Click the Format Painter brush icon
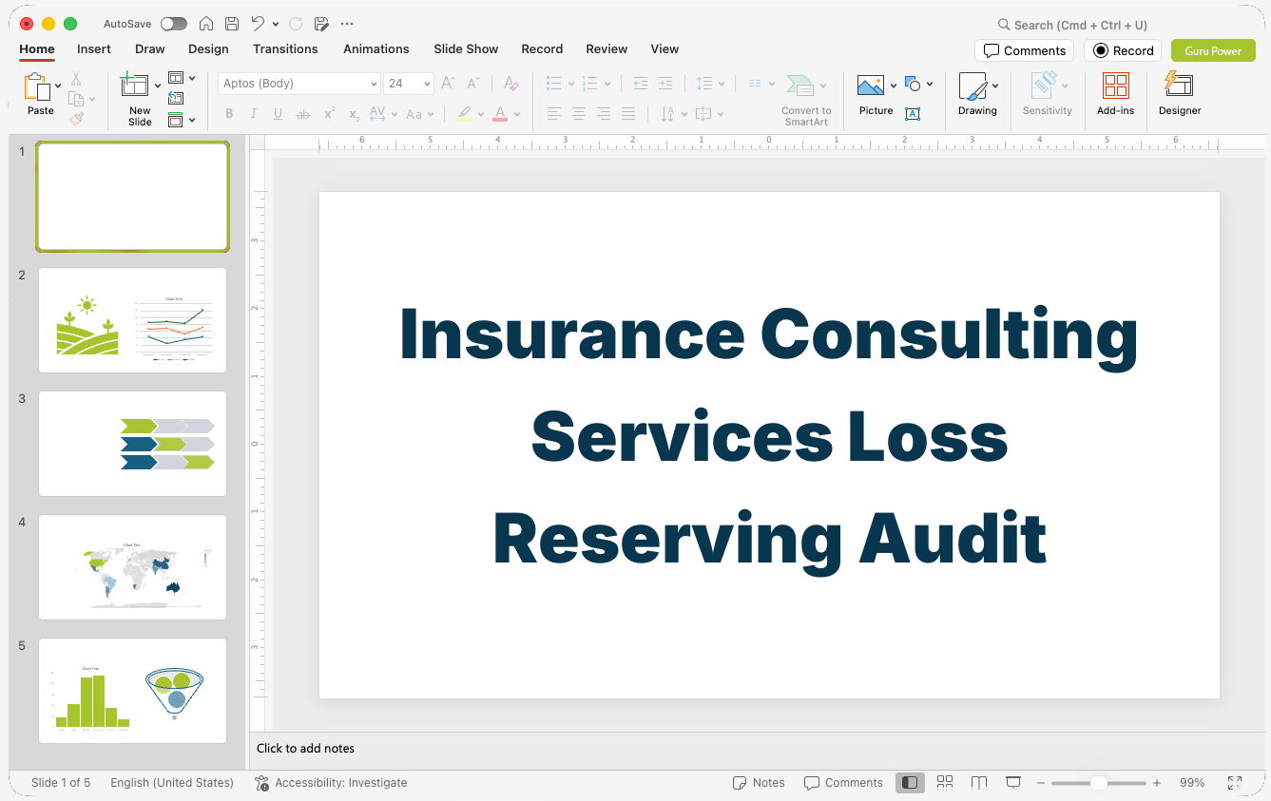Image resolution: width=1271 pixels, height=801 pixels. (x=76, y=119)
